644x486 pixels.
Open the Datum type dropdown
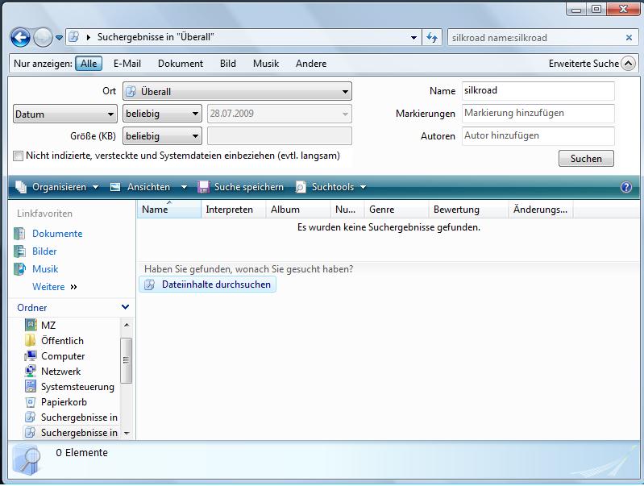(65, 114)
